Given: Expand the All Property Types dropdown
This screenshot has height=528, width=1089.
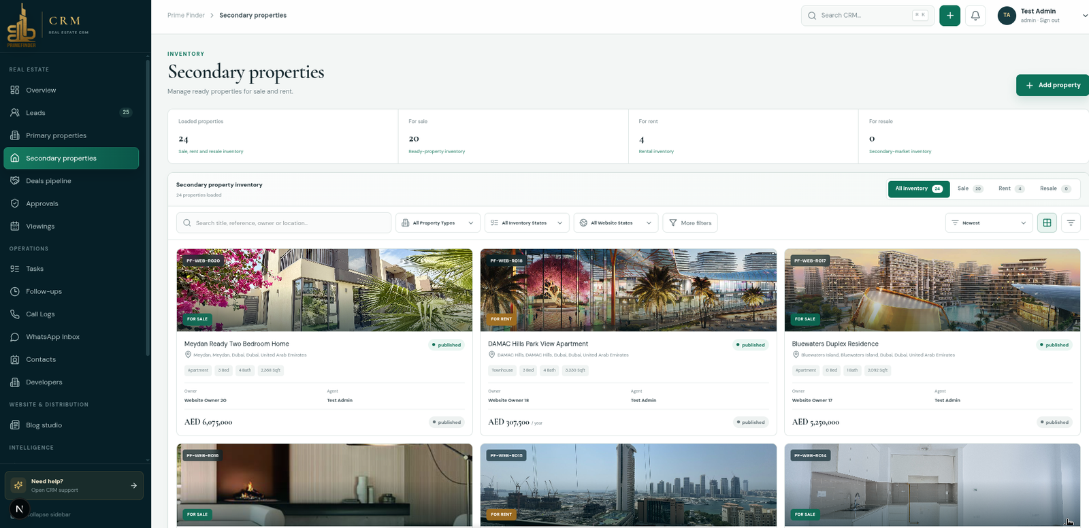Looking at the screenshot, I should 438,222.
